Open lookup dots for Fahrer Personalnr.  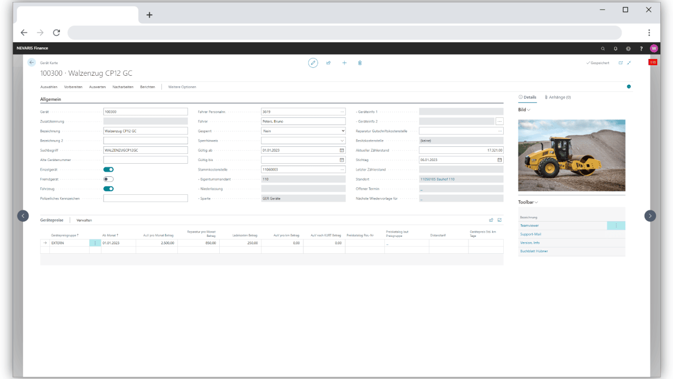(342, 112)
